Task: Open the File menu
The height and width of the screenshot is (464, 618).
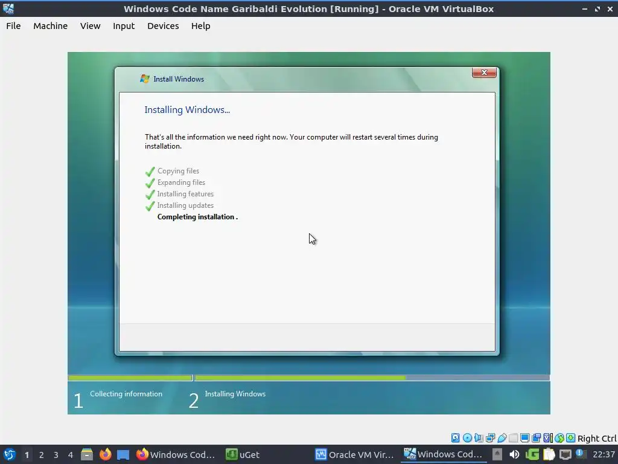Action: point(13,26)
